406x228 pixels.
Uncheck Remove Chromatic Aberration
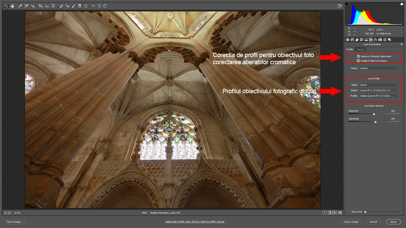[358, 56]
